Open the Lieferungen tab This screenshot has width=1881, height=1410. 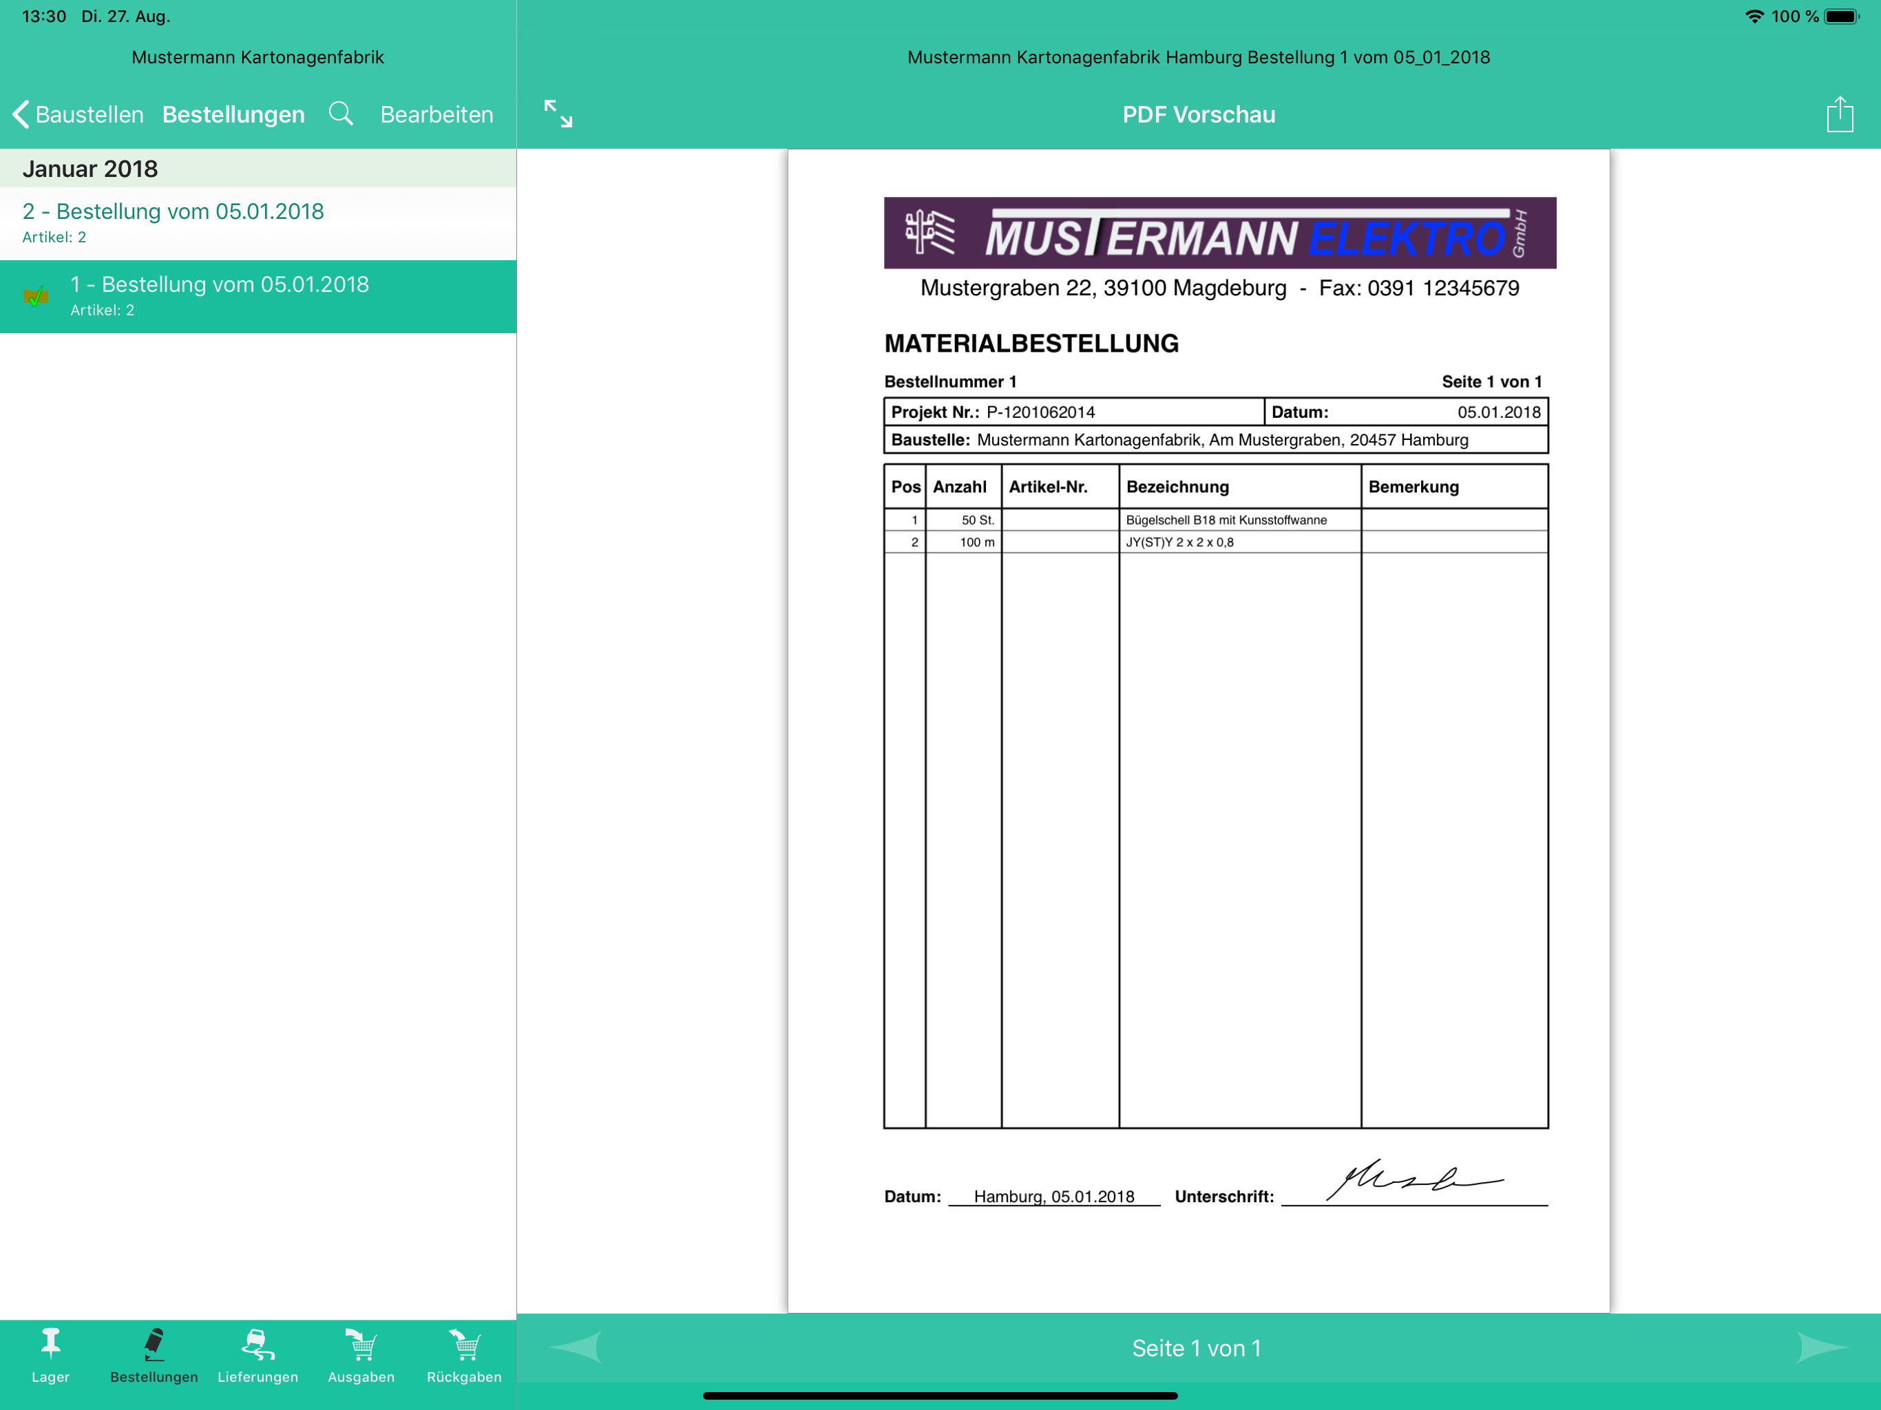(x=258, y=1356)
